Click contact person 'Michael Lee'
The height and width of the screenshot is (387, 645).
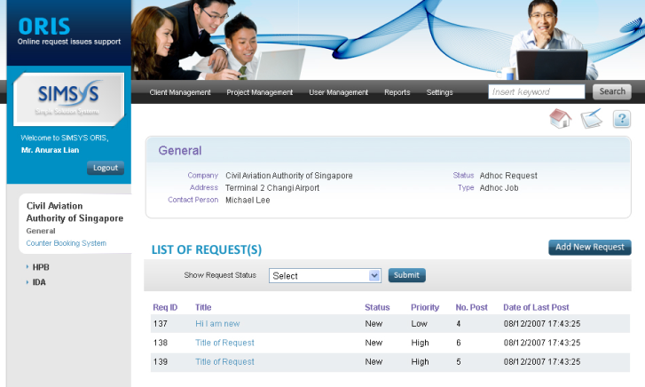[248, 200]
